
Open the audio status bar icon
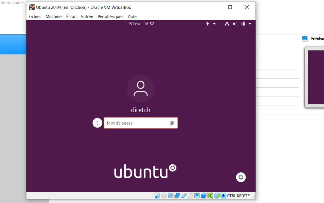[x=171, y=195]
